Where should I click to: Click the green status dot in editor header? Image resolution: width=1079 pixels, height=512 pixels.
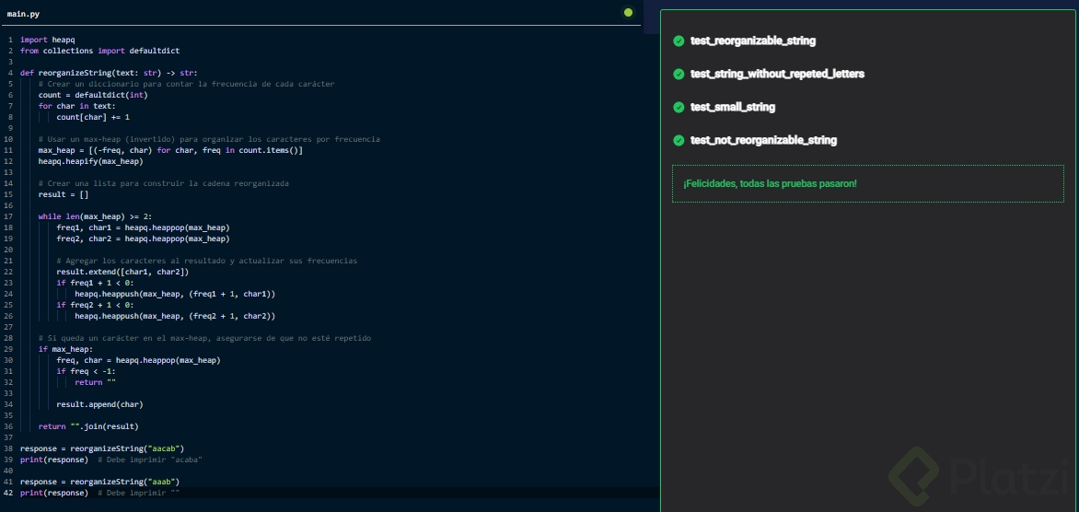629,13
